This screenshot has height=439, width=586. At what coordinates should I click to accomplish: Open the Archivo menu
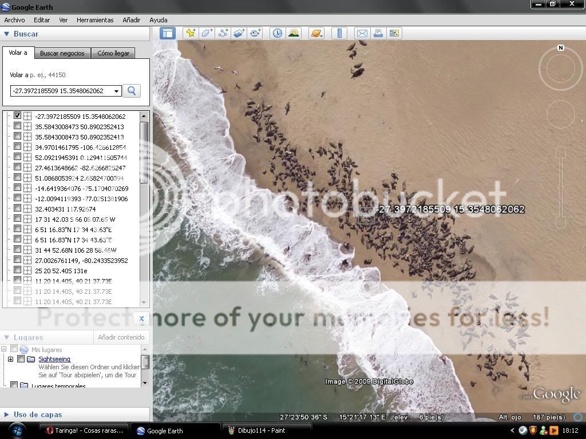tap(14, 20)
